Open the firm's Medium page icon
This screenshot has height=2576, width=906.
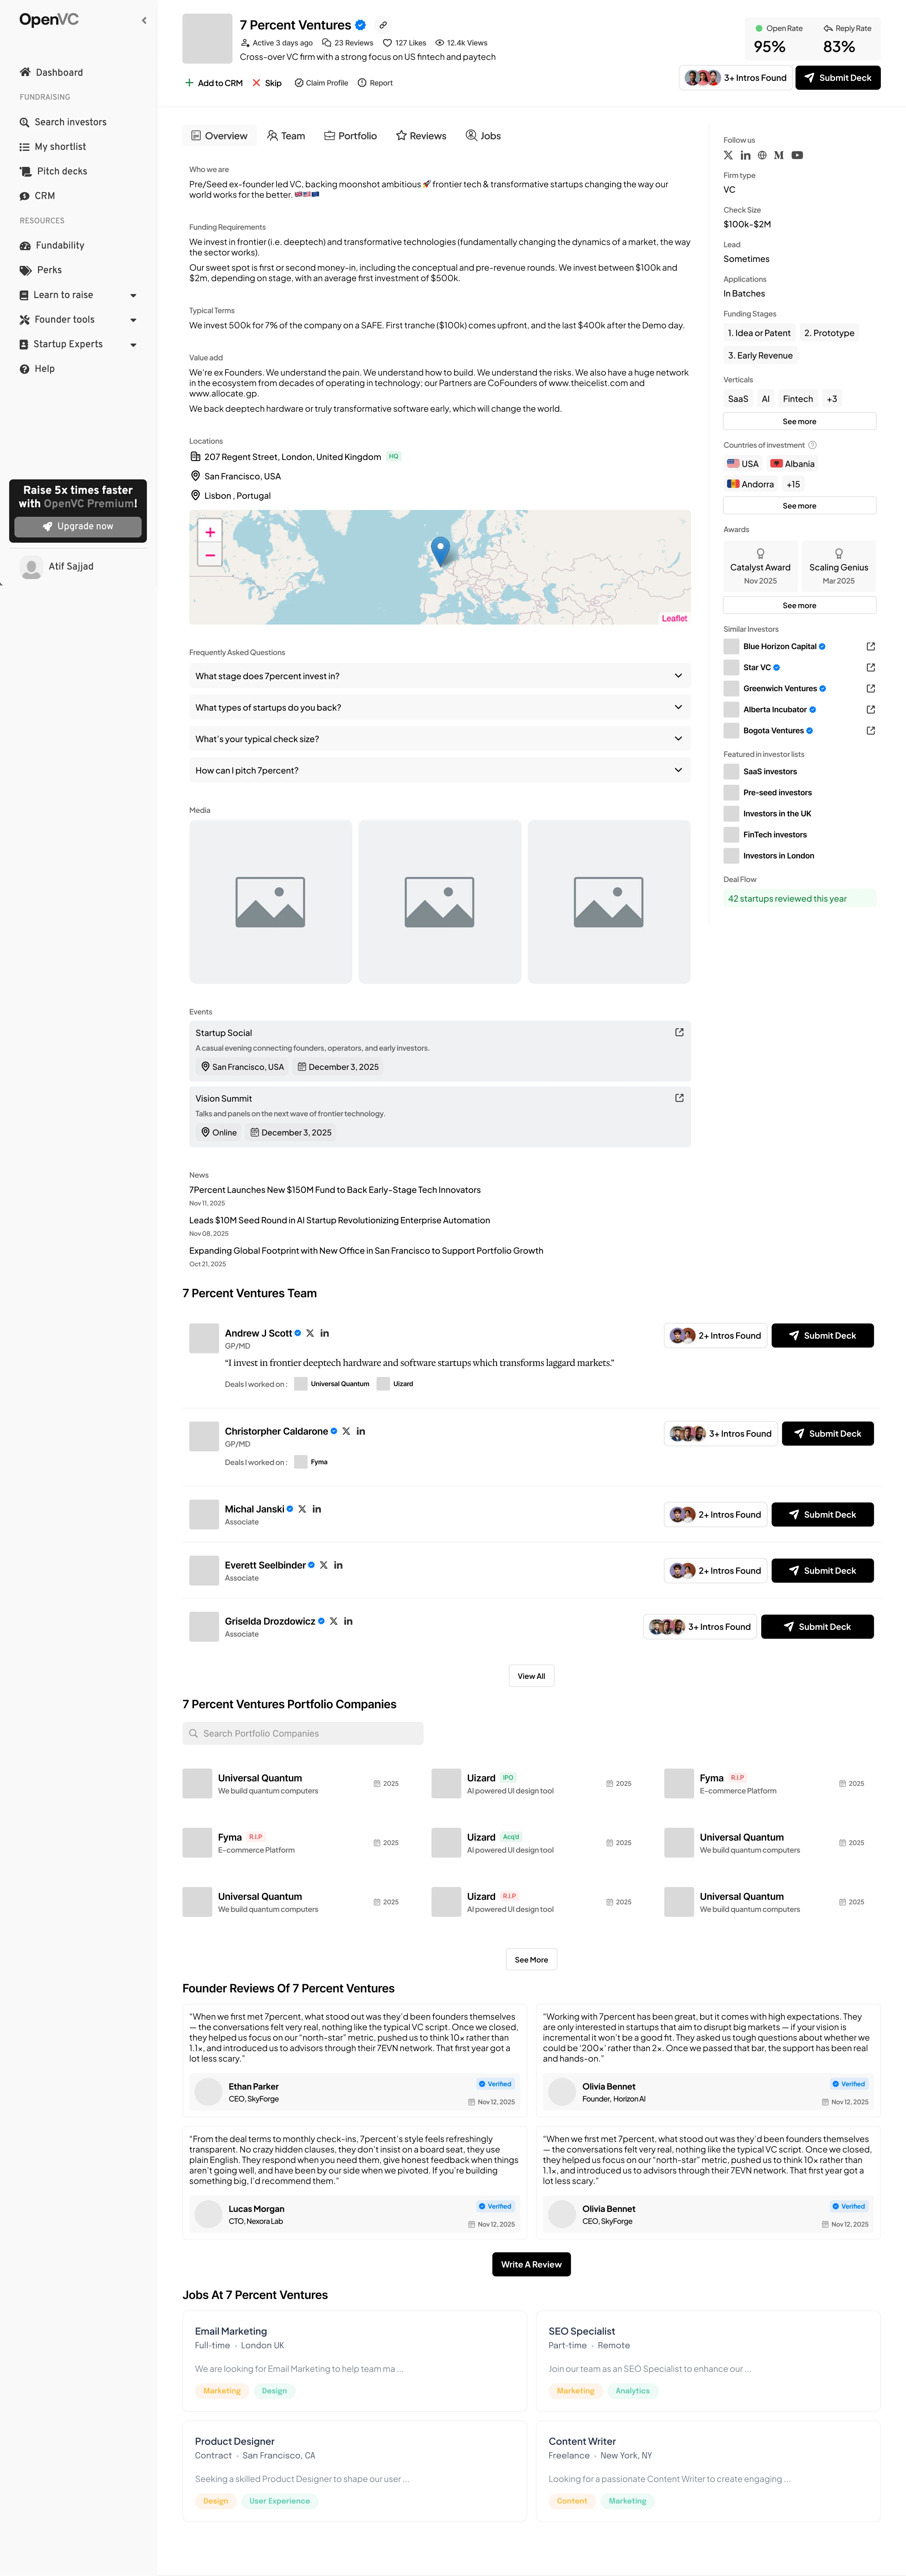coord(779,155)
